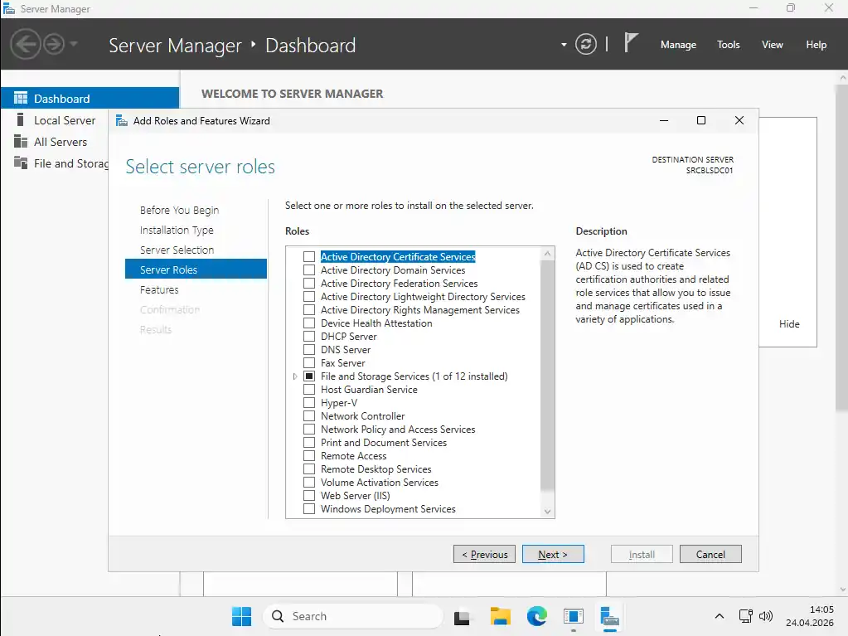Click the Server Manager forward arrow icon
Image resolution: width=848 pixels, height=636 pixels.
click(54, 44)
